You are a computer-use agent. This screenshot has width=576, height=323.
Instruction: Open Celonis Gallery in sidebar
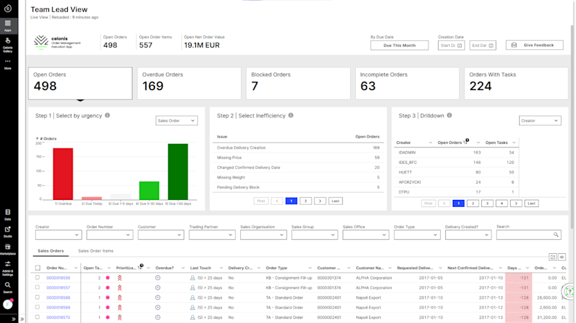click(8, 45)
